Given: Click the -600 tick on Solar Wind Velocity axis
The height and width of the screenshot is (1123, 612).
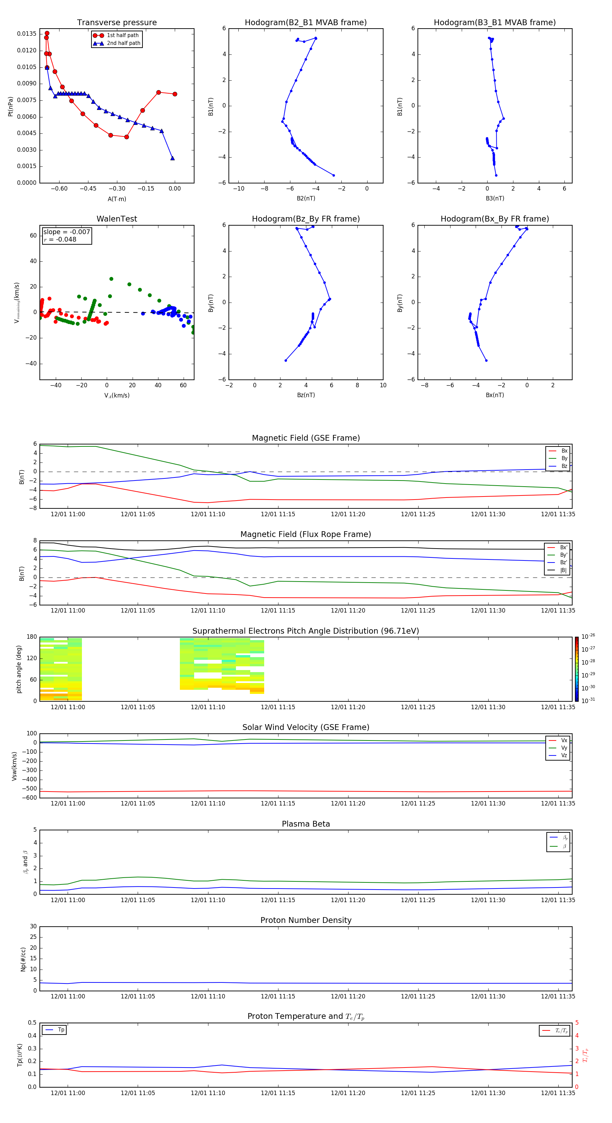Looking at the screenshot, I should point(29,798).
